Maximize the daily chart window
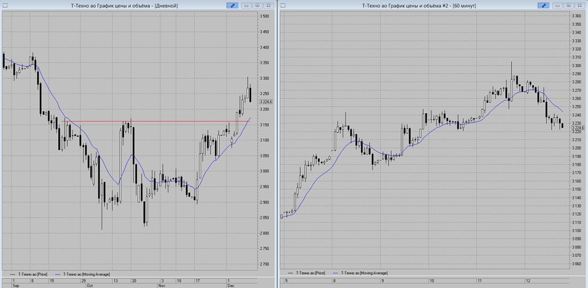This screenshot has height=288, width=588. point(258,6)
